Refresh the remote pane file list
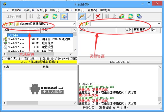164x112 pixels. click(131, 16)
